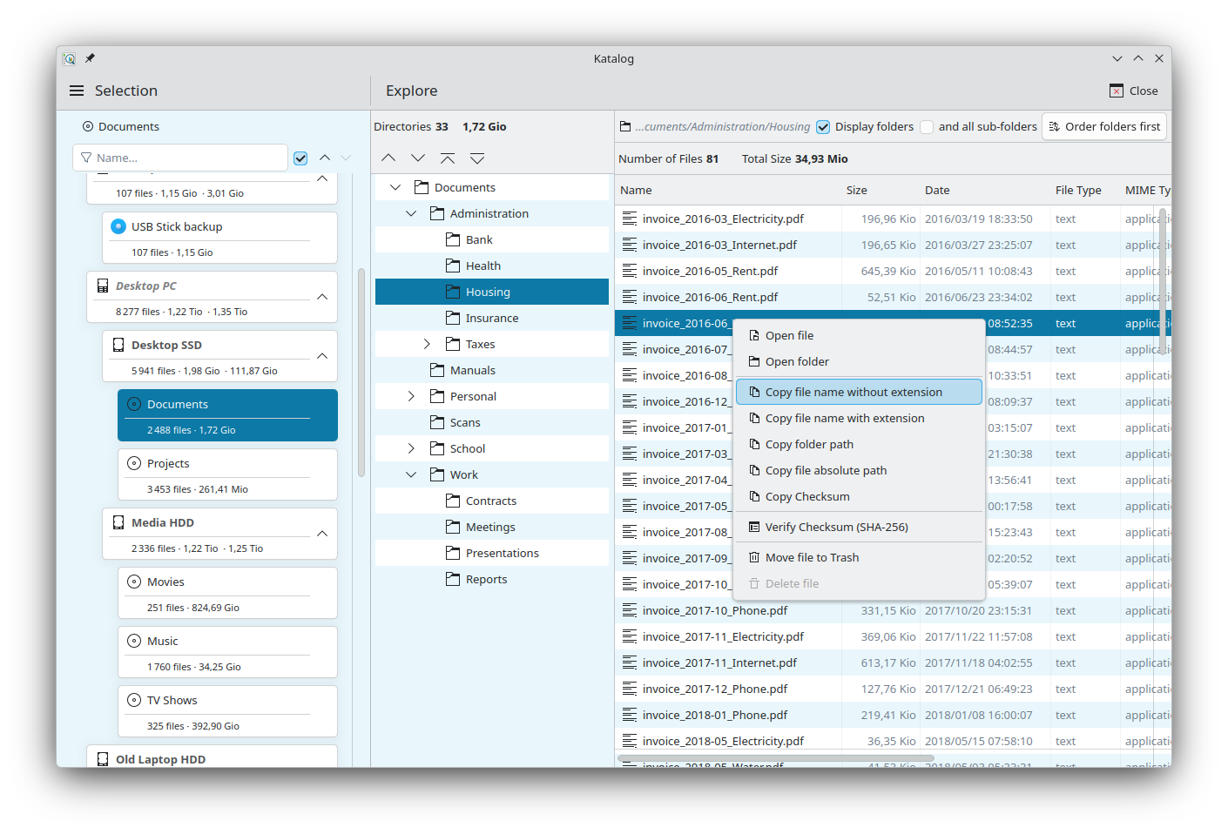
Task: Select Copy file name without extension
Action: click(x=859, y=392)
